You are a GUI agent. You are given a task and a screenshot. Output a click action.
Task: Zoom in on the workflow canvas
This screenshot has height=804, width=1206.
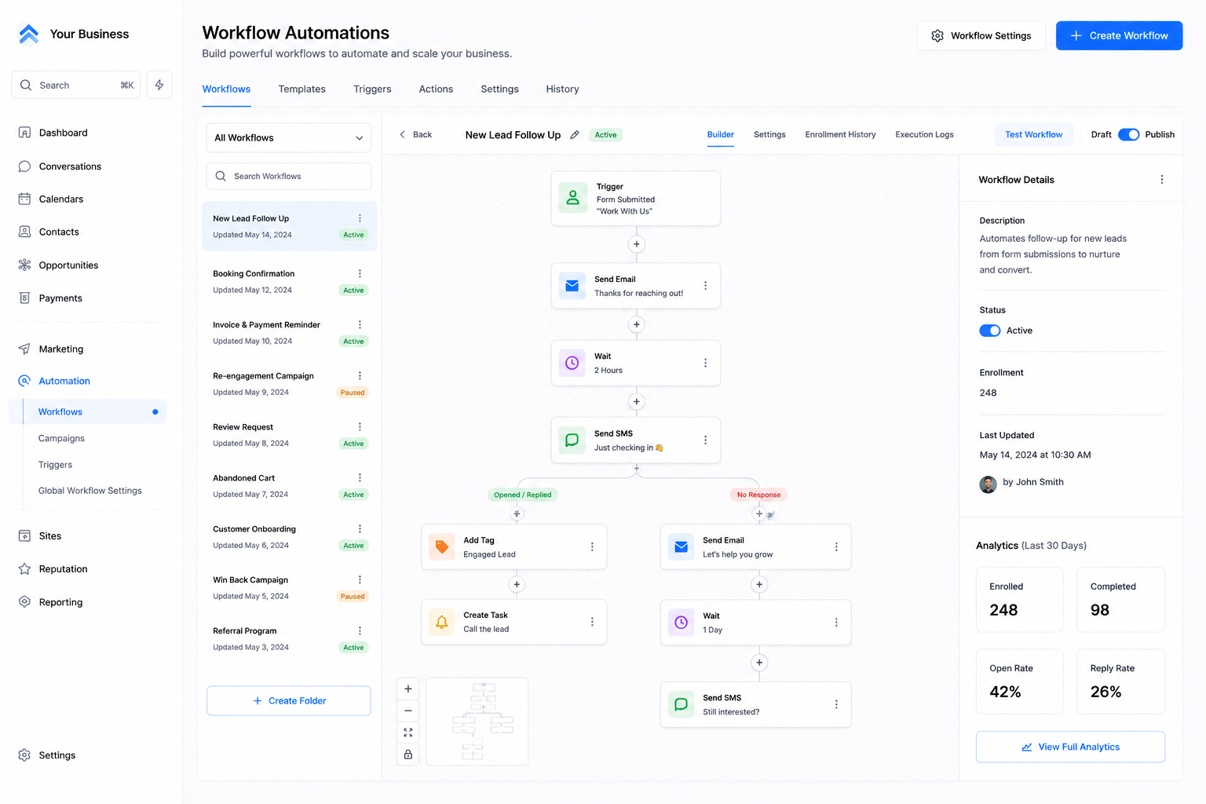[408, 689]
